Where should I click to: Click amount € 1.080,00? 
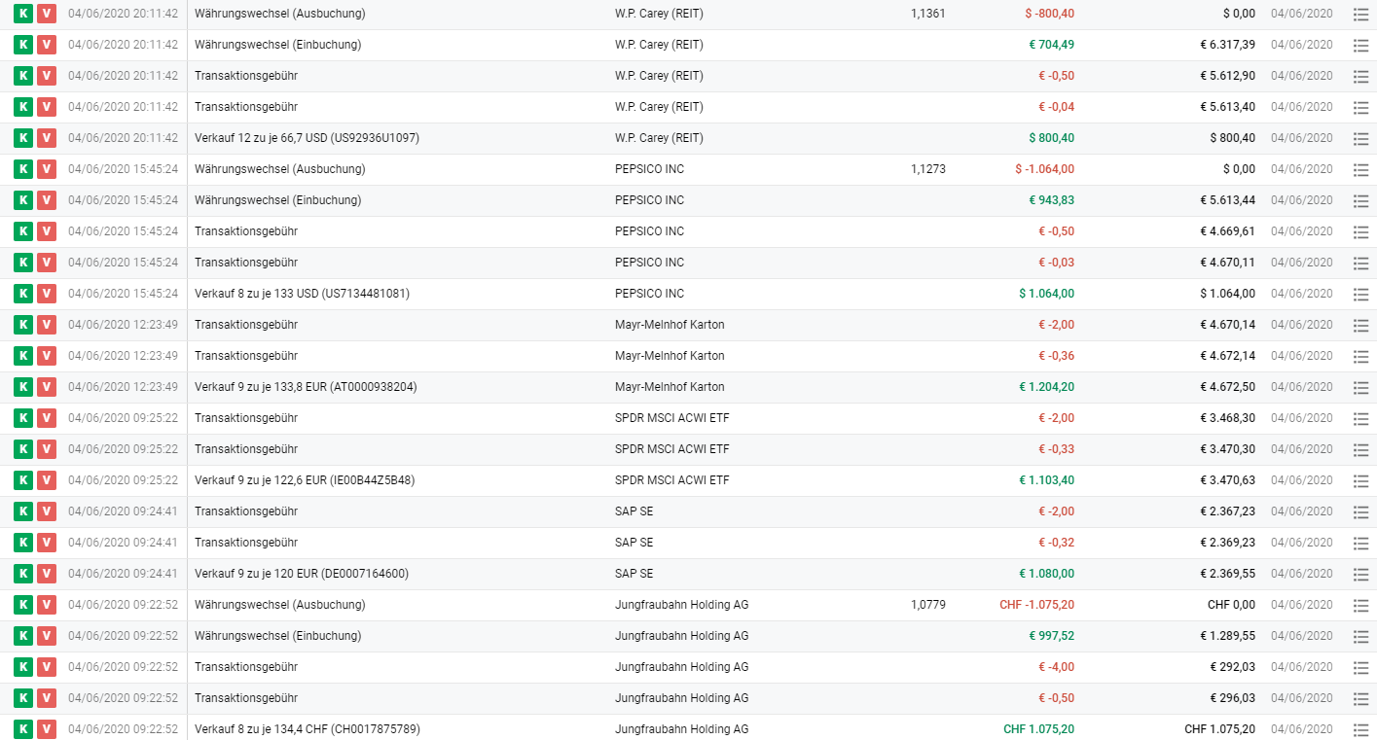(1047, 574)
